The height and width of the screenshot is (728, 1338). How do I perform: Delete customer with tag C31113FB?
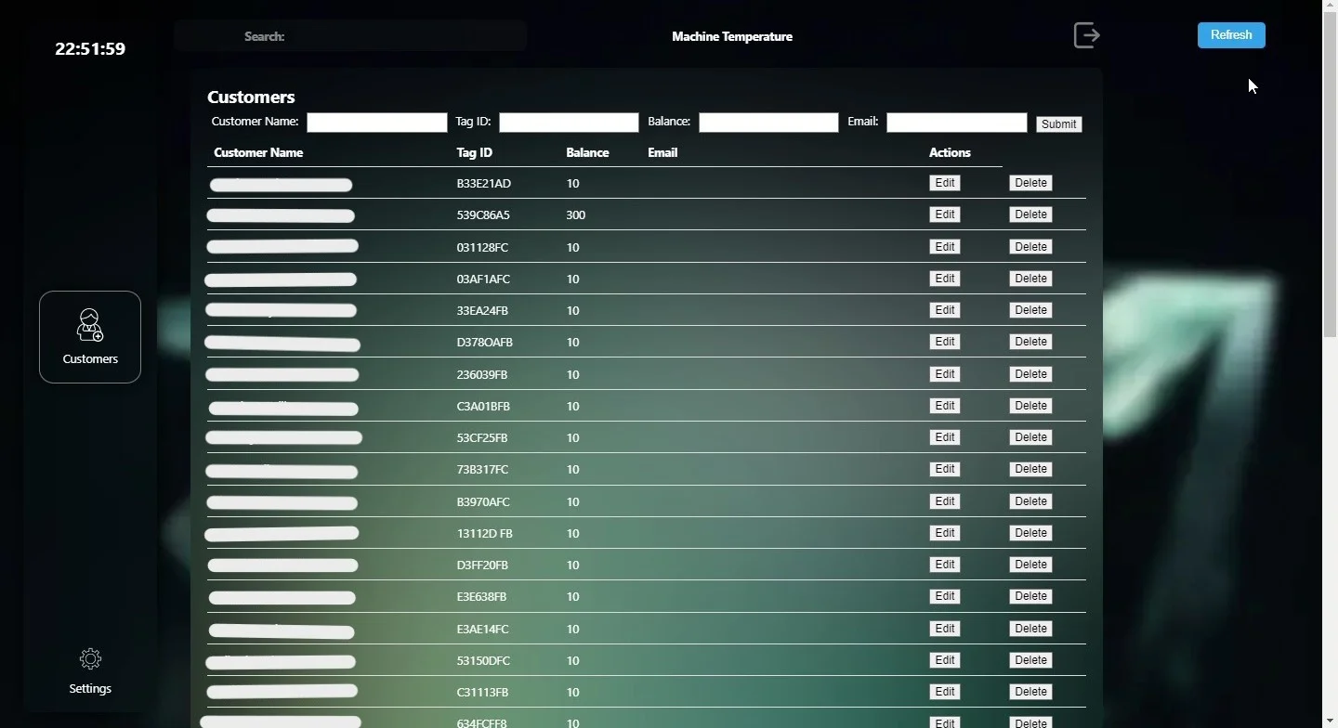pyautogui.click(x=1030, y=692)
